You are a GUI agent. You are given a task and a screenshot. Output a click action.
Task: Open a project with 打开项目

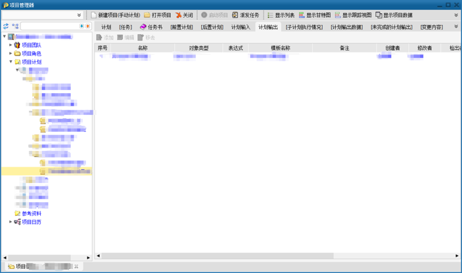pyautogui.click(x=158, y=15)
